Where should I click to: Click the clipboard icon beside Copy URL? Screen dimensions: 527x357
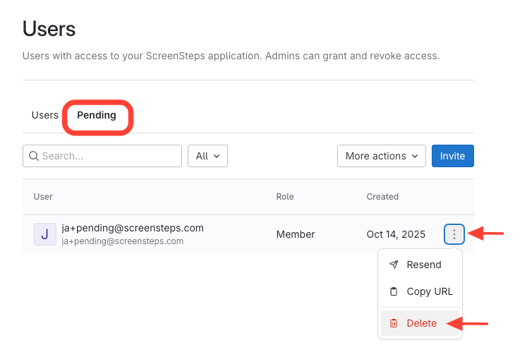[x=394, y=291]
